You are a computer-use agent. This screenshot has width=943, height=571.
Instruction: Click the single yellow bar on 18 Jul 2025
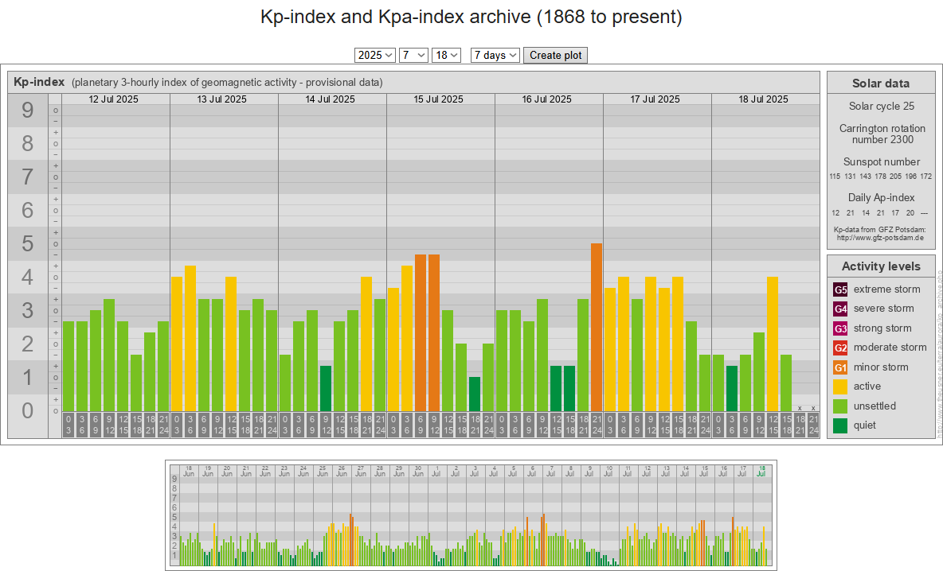click(x=773, y=344)
